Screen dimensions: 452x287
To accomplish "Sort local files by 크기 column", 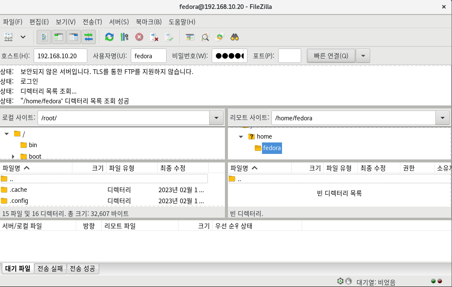I will coord(89,168).
